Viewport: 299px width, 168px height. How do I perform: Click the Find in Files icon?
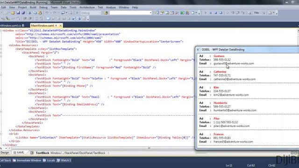(x=106, y=13)
